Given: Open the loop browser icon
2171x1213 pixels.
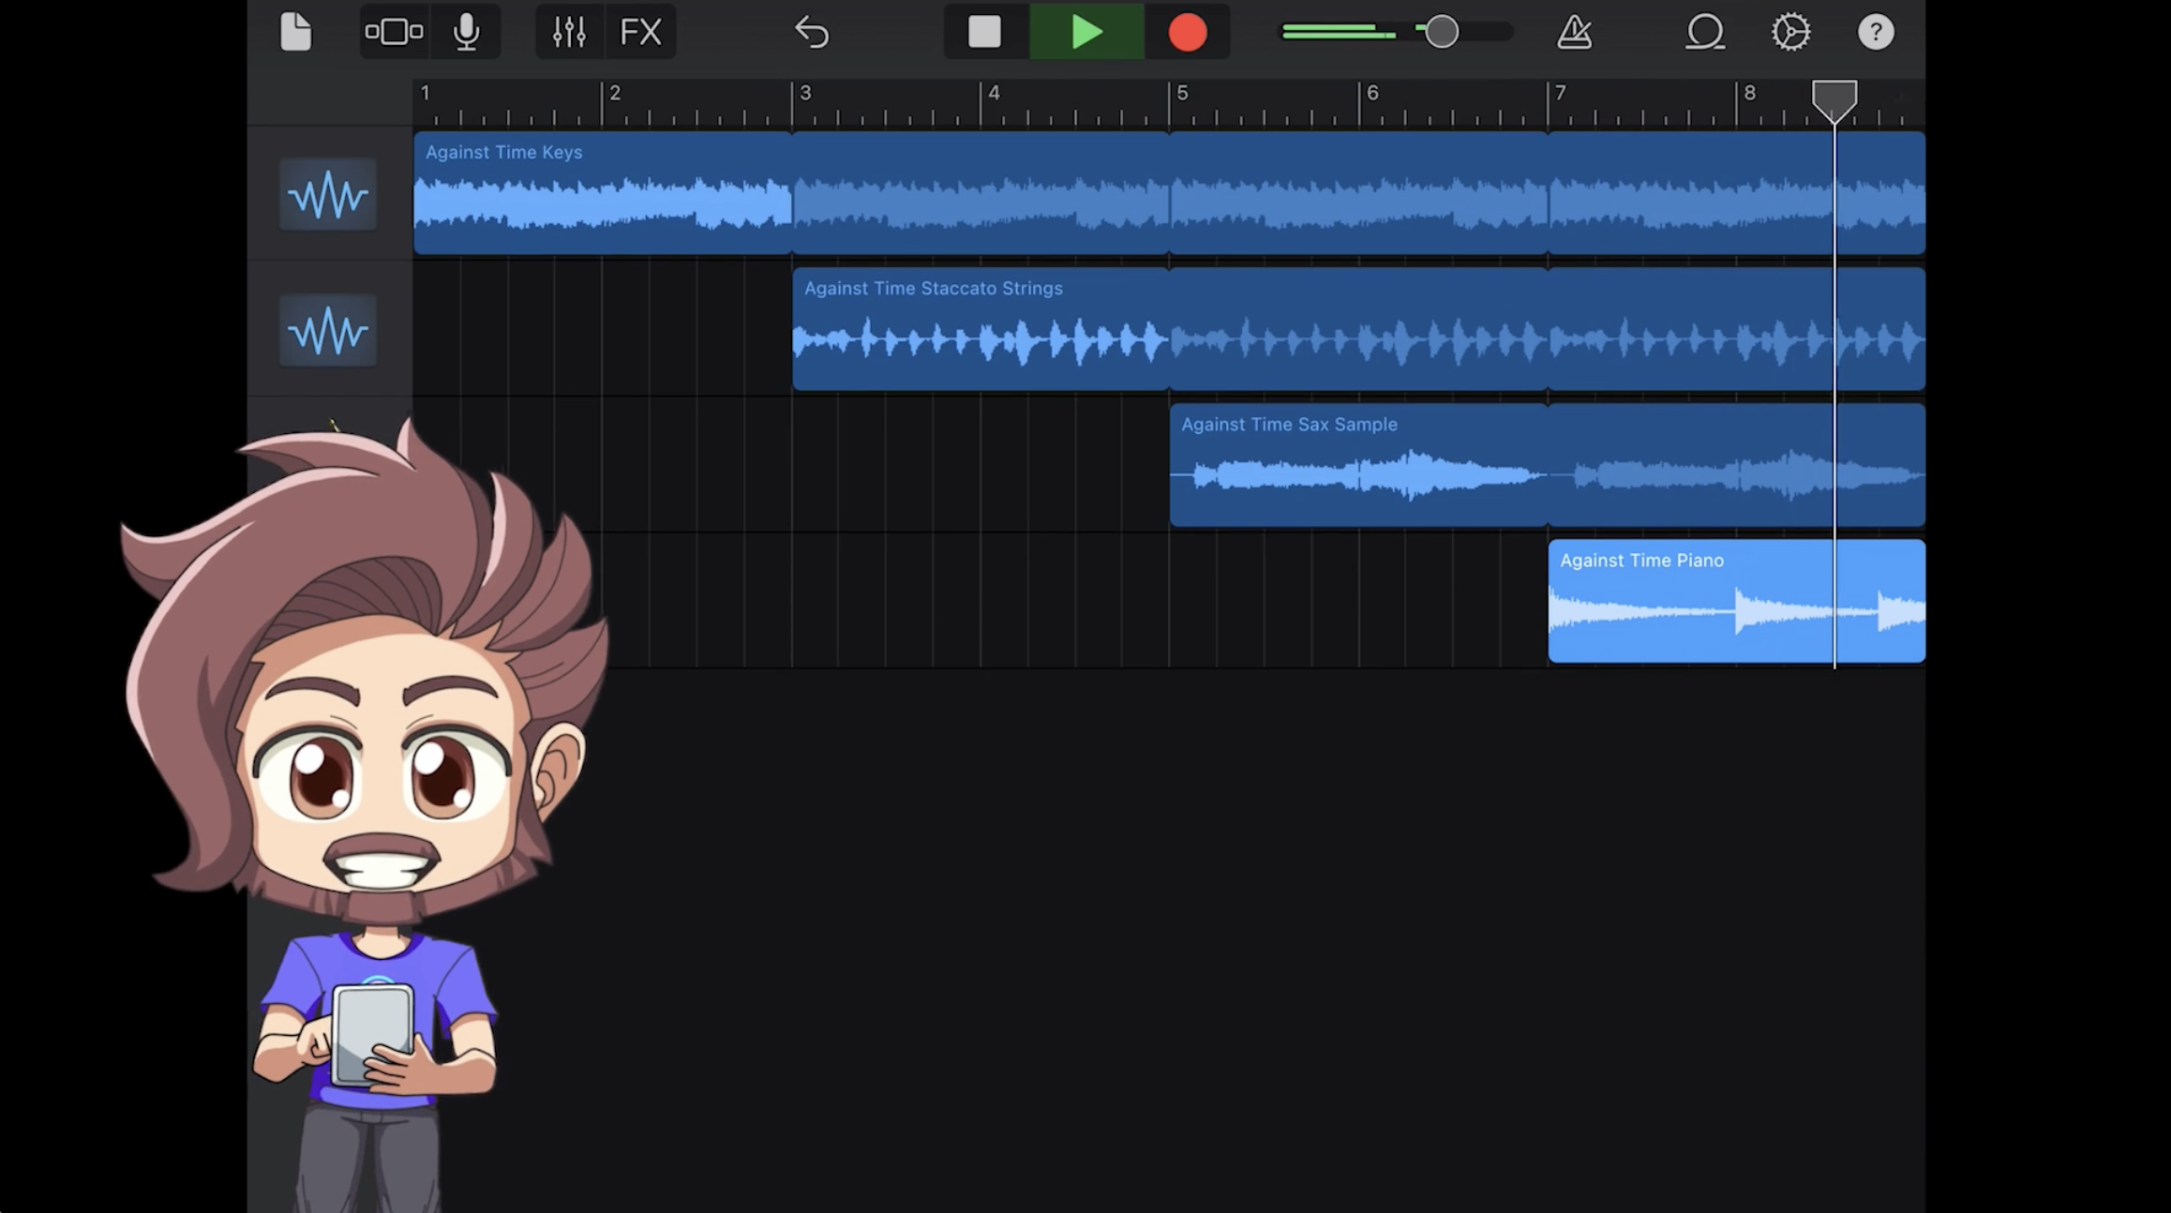Looking at the screenshot, I should [1704, 32].
